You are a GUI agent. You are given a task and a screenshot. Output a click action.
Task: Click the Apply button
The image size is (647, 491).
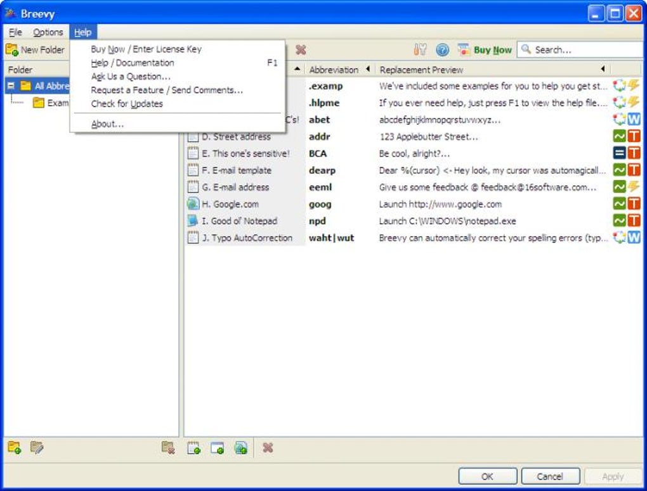pyautogui.click(x=613, y=476)
